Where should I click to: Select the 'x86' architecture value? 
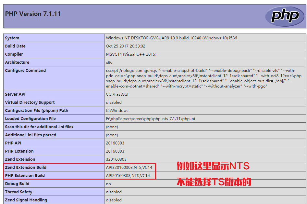109,62
